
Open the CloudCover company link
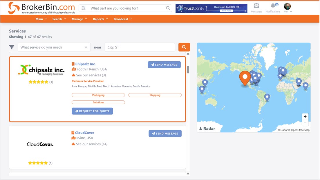click(84, 133)
